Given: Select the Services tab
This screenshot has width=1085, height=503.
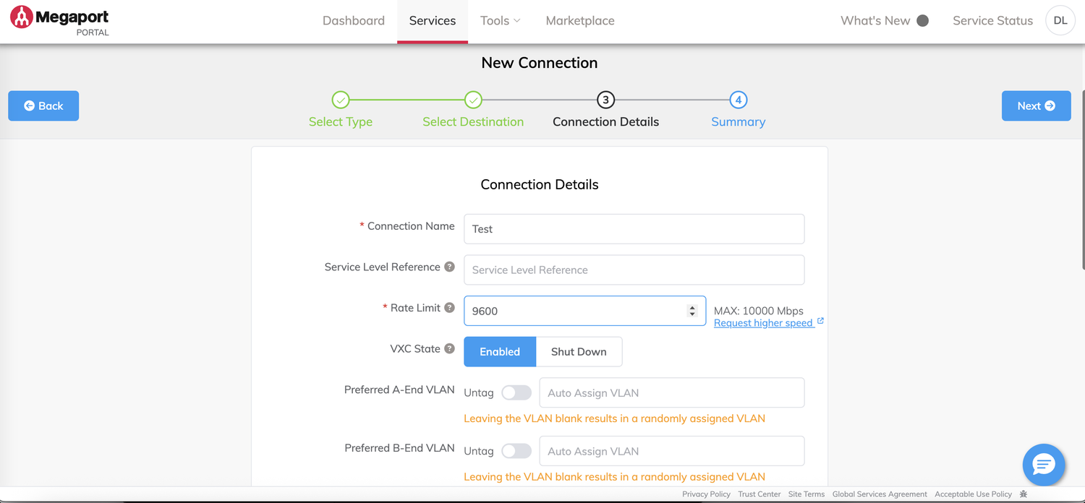Looking at the screenshot, I should [433, 21].
